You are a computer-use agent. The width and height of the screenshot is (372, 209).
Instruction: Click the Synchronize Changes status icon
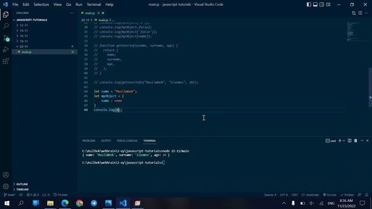tap(21, 195)
